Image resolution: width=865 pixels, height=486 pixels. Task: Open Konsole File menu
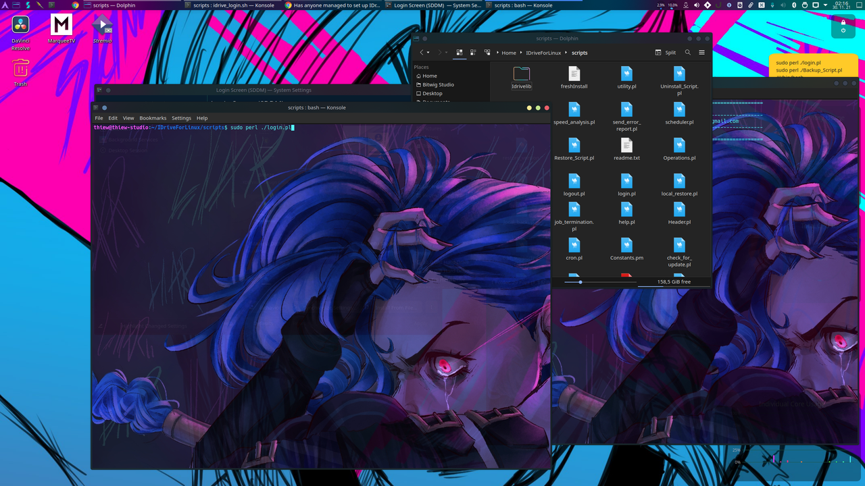(x=99, y=118)
